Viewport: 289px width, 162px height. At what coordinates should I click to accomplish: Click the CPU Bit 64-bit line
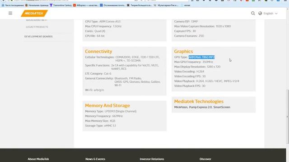tap(95, 36)
